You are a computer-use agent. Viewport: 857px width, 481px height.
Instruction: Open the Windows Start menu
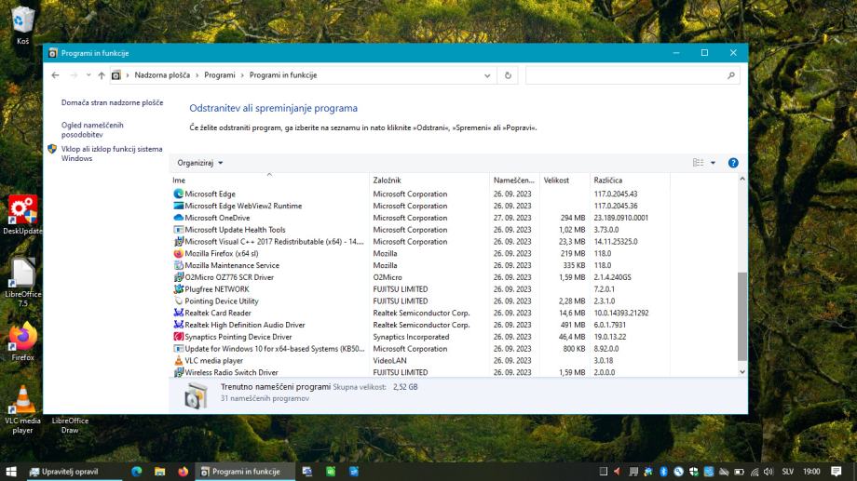(x=11, y=472)
